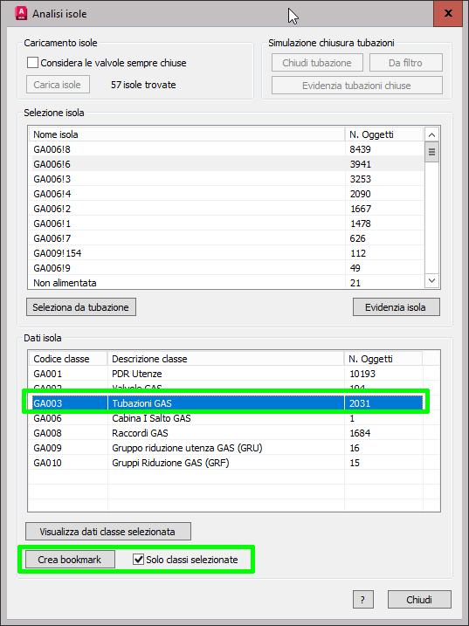
Task: Open help with the ? button
Action: [363, 600]
